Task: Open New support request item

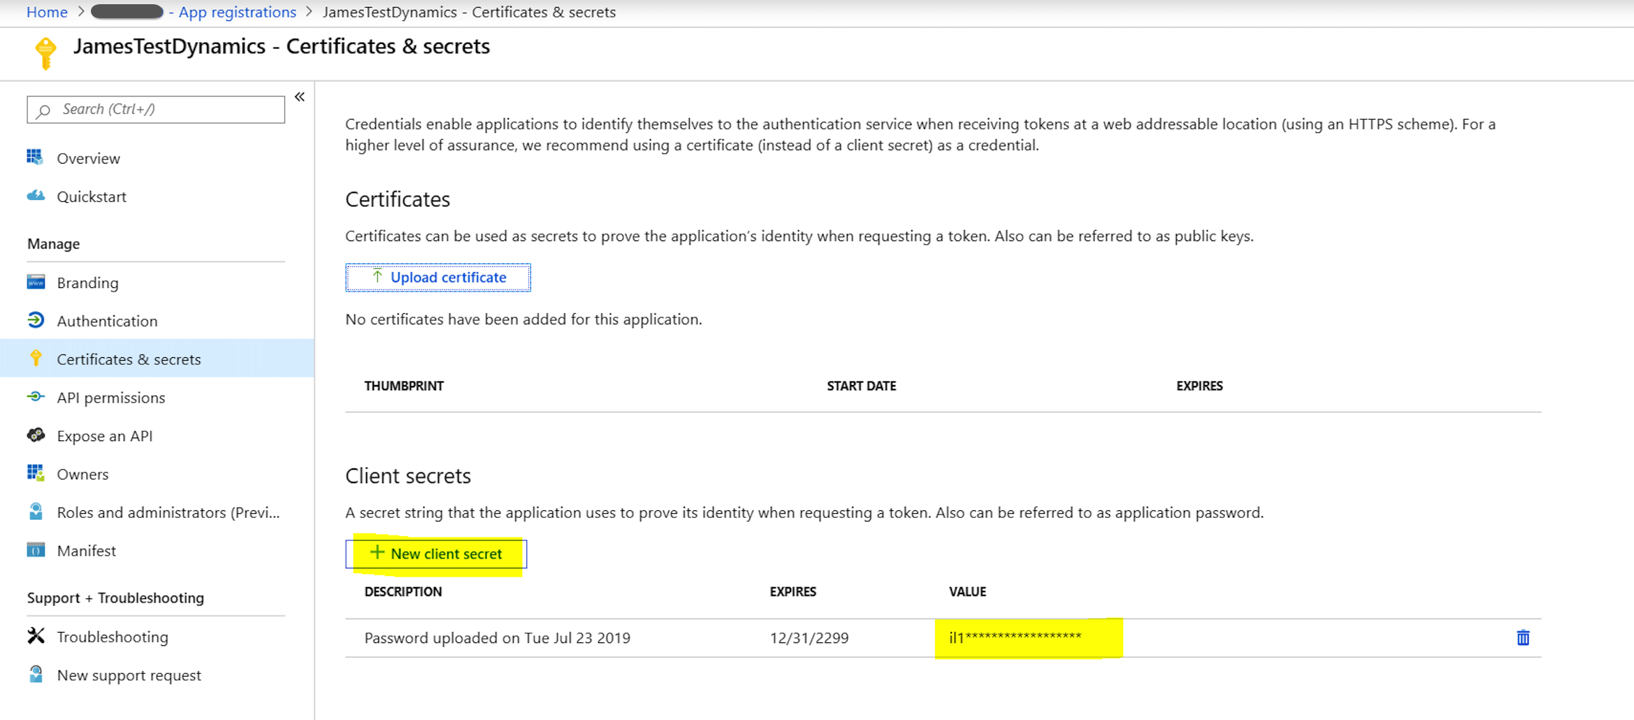Action: click(129, 675)
